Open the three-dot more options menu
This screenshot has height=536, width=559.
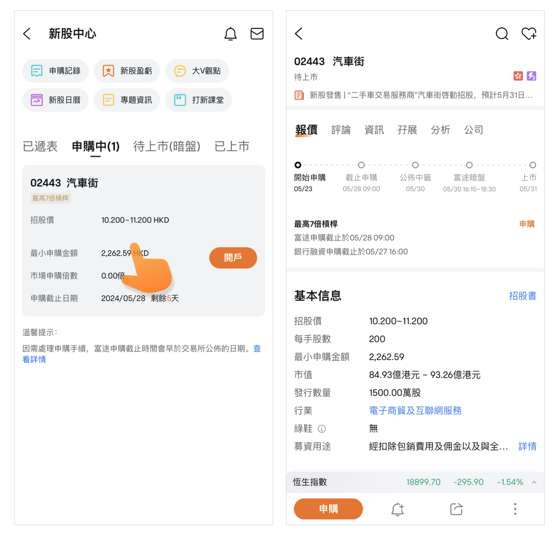(x=514, y=509)
